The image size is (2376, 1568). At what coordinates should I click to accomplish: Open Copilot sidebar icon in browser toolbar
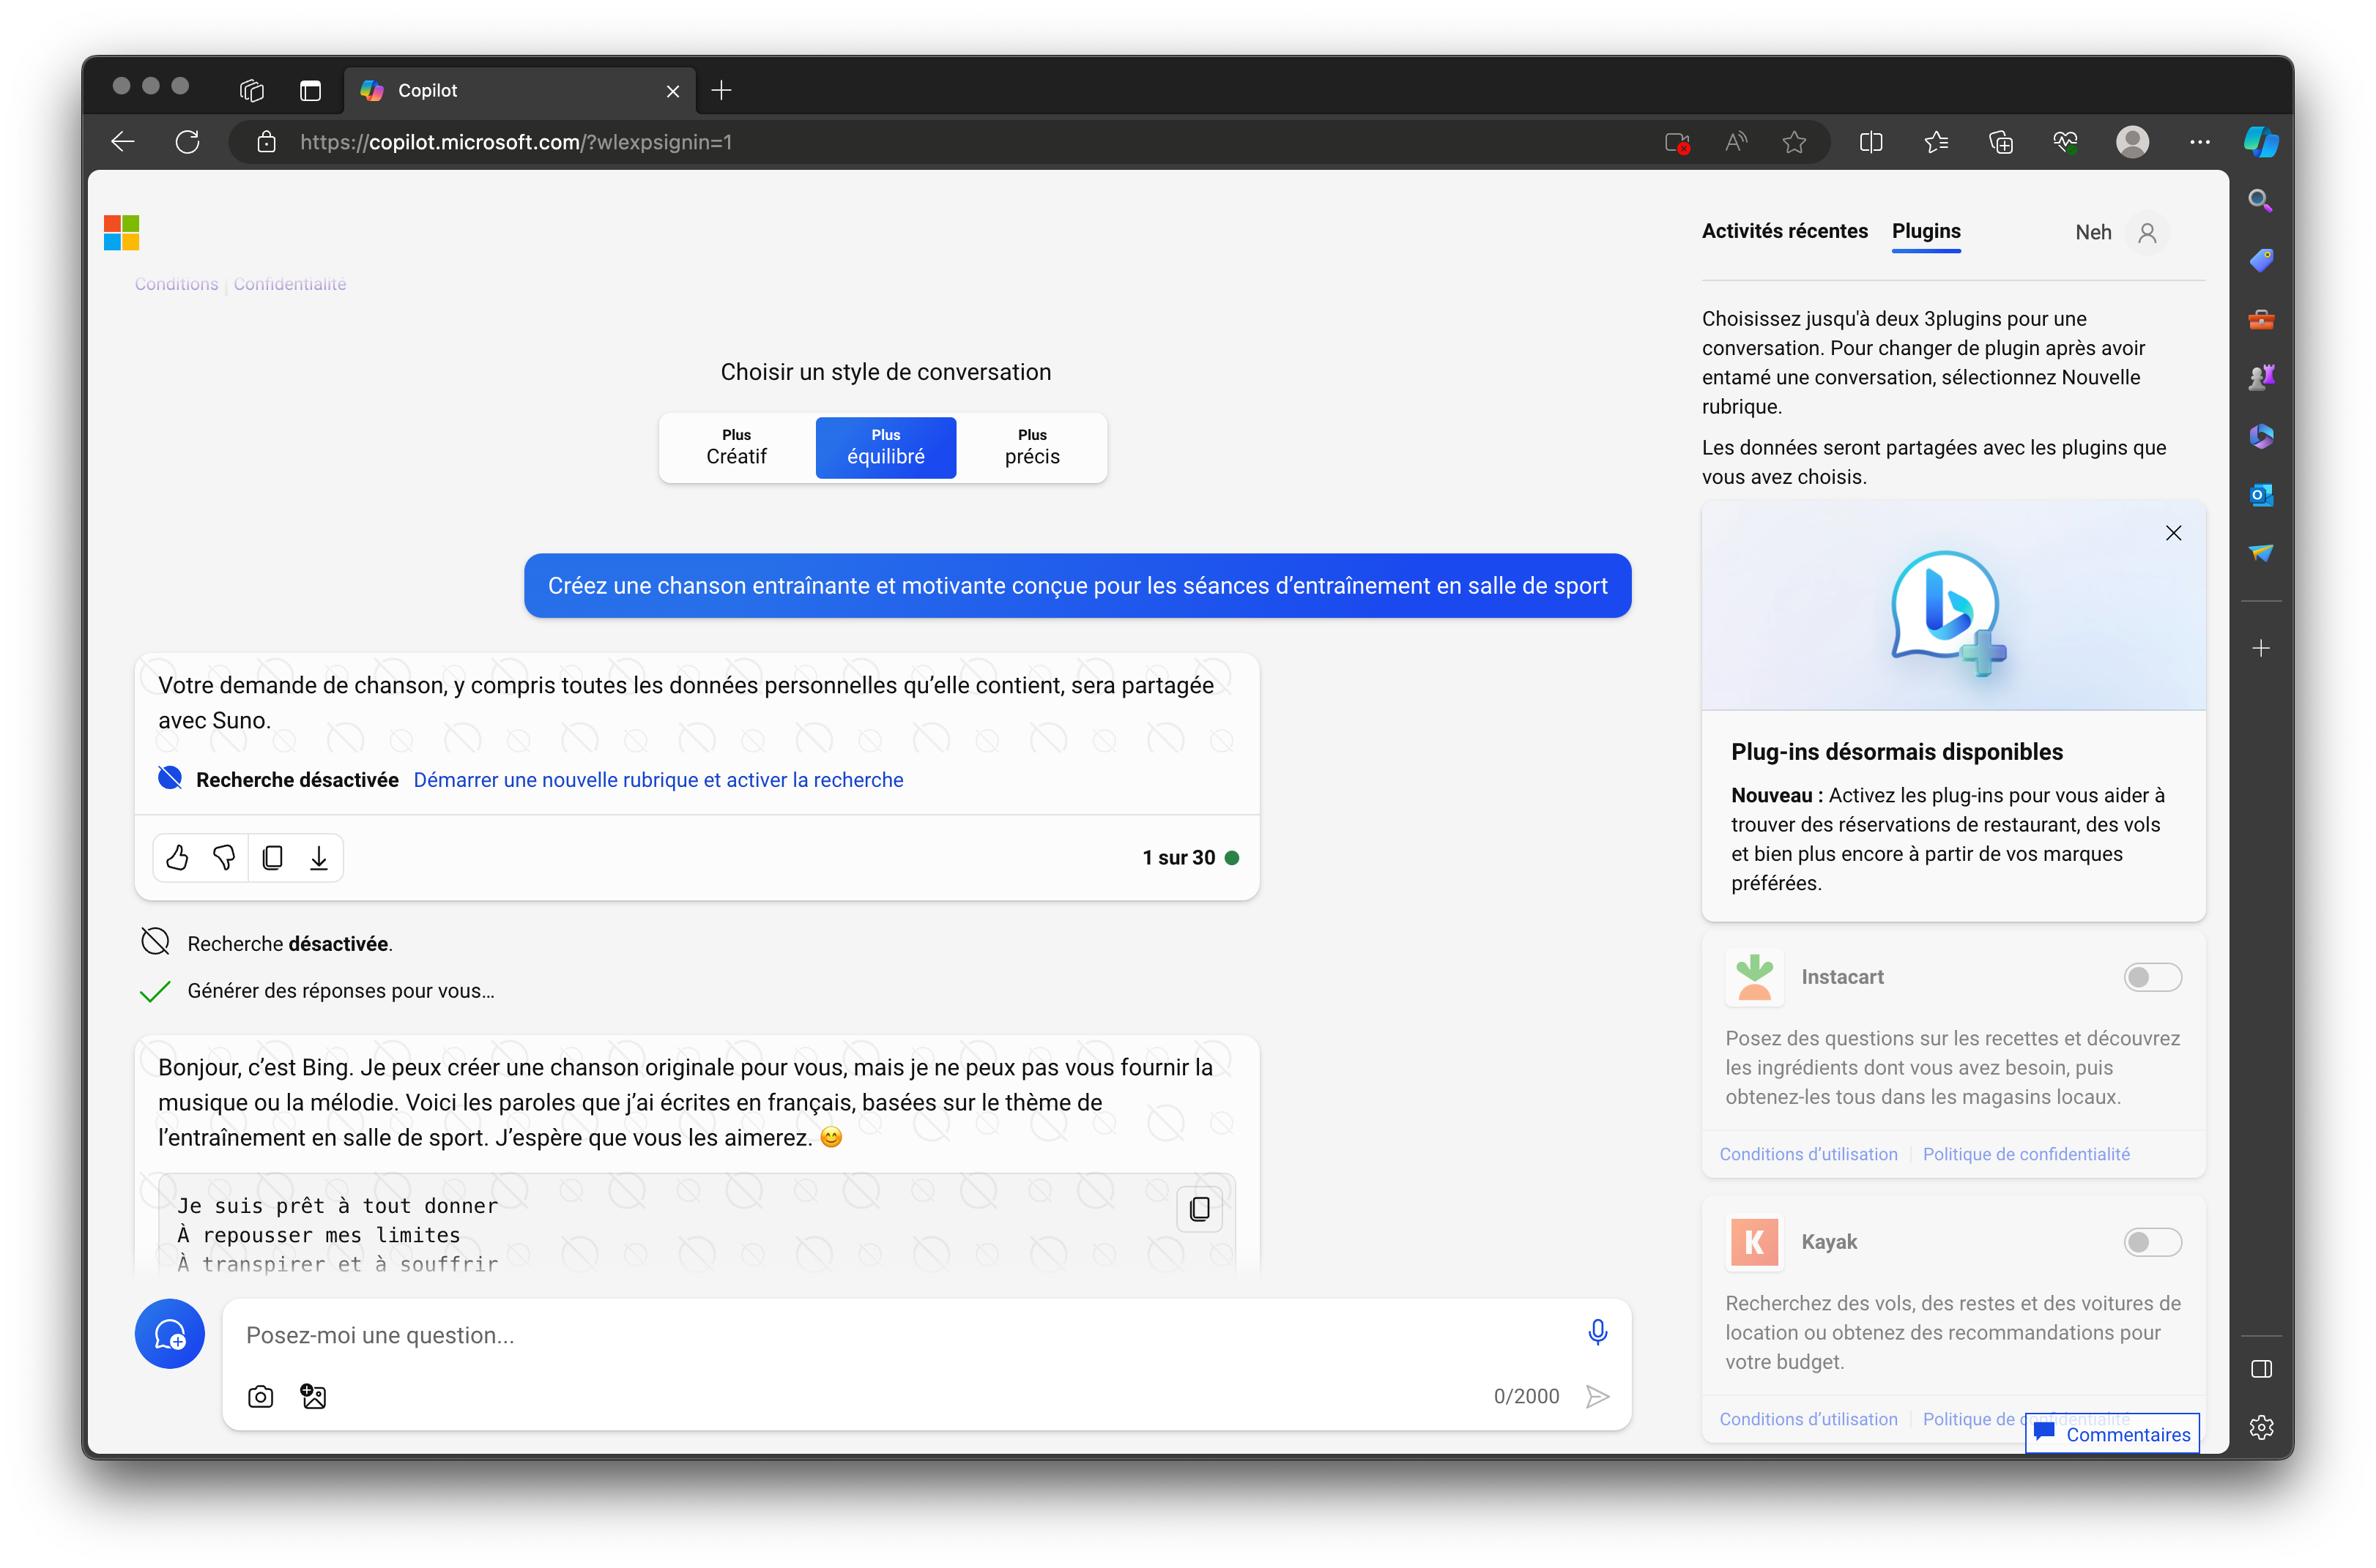coord(2260,142)
